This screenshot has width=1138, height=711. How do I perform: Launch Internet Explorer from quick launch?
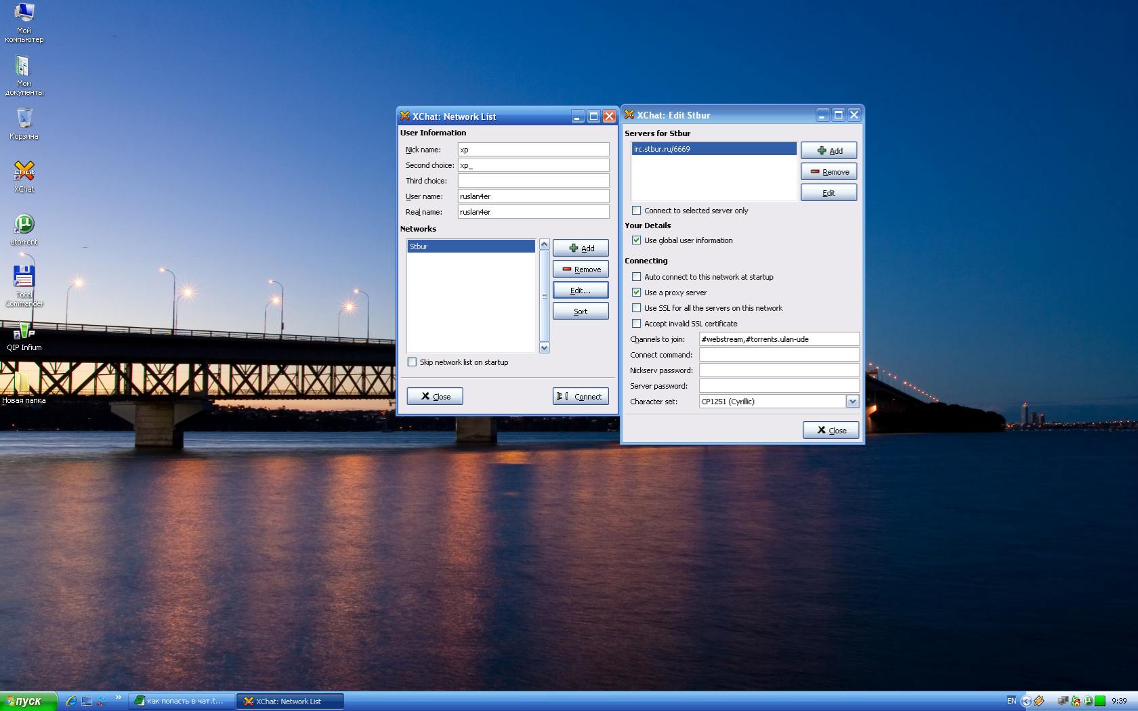pyautogui.click(x=71, y=702)
